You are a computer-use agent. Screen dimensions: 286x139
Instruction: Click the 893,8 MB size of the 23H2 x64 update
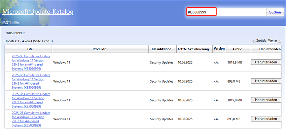pyautogui.click(x=234, y=81)
